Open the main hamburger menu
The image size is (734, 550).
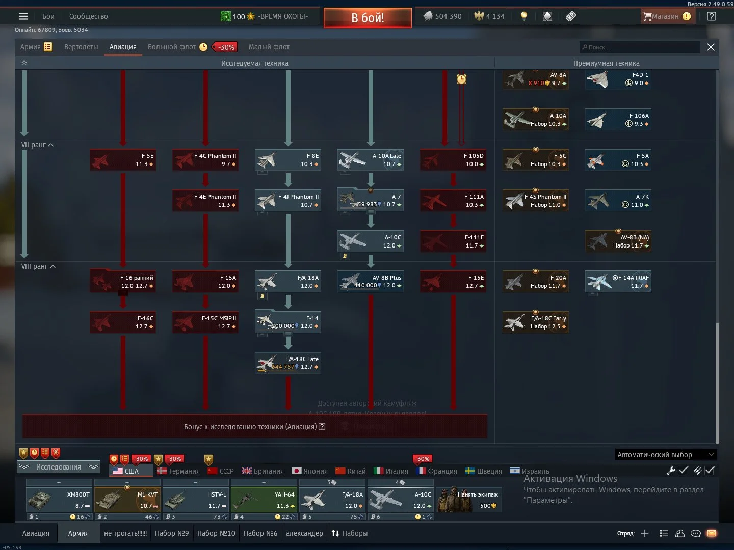pos(23,16)
